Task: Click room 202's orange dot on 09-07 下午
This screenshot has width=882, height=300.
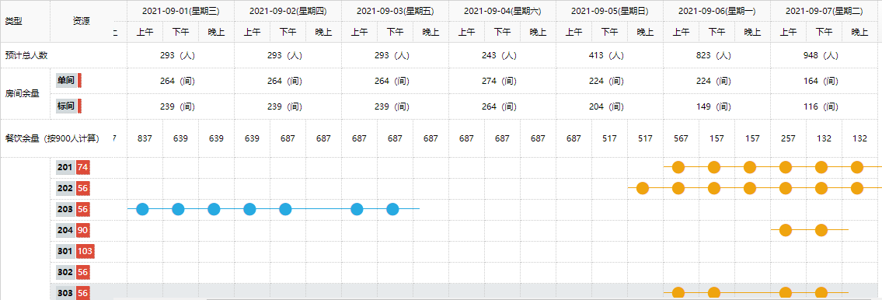Action: (821, 188)
